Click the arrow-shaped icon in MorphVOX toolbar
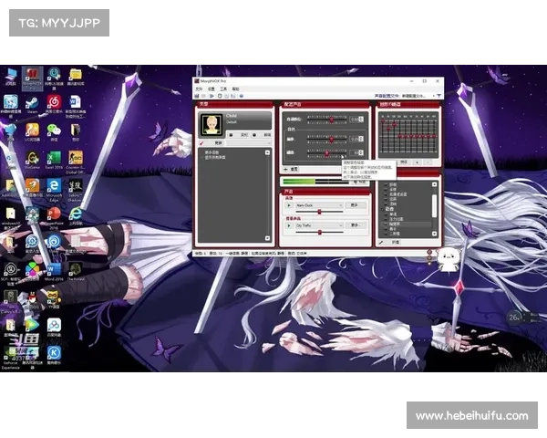 (212, 96)
